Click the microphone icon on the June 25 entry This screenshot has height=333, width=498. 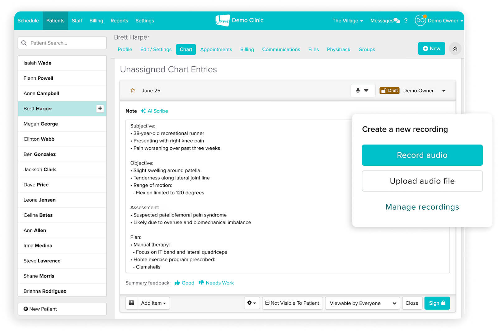tap(358, 91)
